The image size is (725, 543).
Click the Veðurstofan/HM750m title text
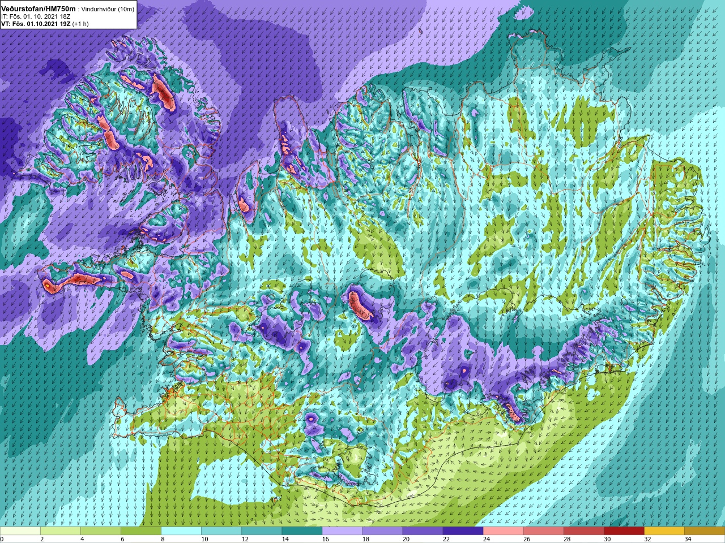[39, 9]
